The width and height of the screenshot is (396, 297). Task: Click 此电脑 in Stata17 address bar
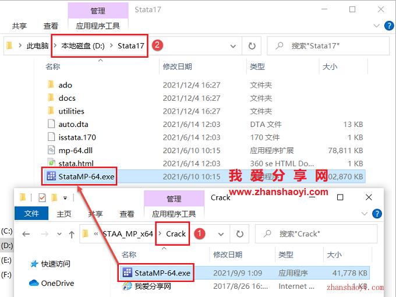(x=37, y=45)
